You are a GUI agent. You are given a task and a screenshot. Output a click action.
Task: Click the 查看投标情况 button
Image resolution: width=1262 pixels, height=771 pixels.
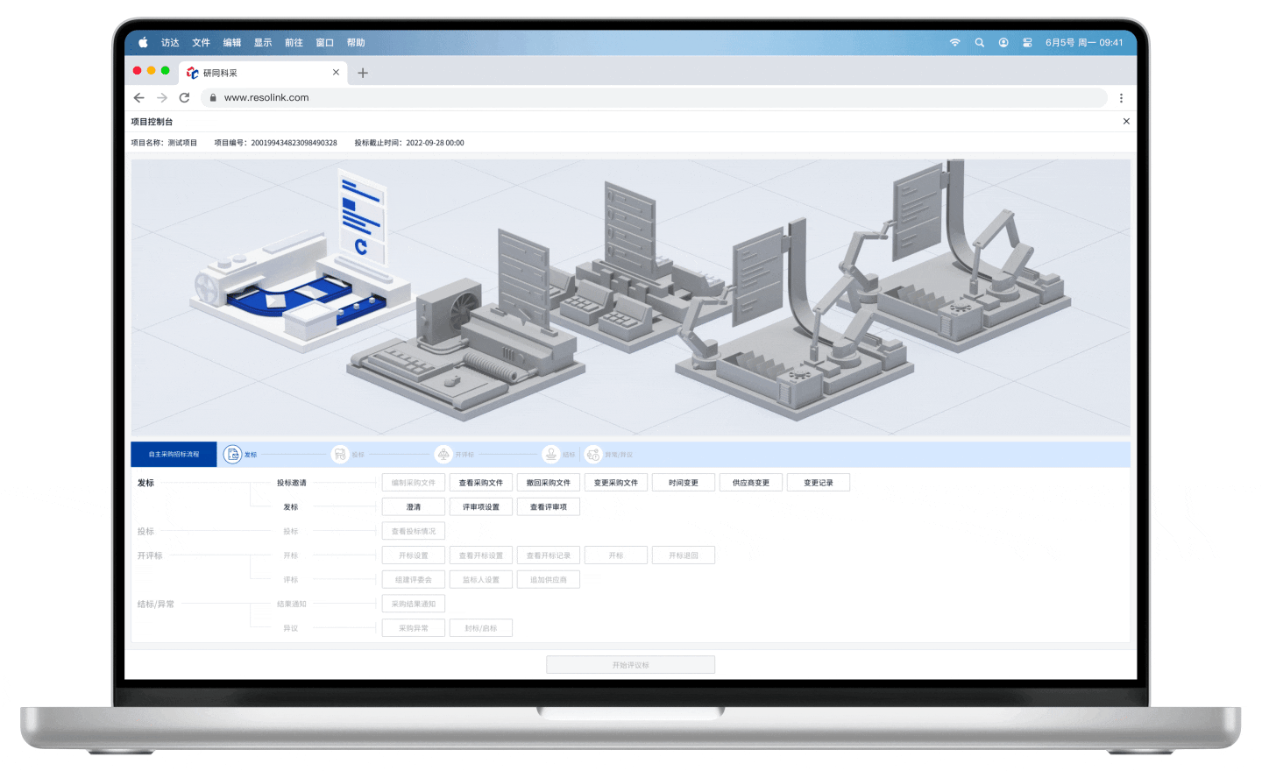coord(414,531)
